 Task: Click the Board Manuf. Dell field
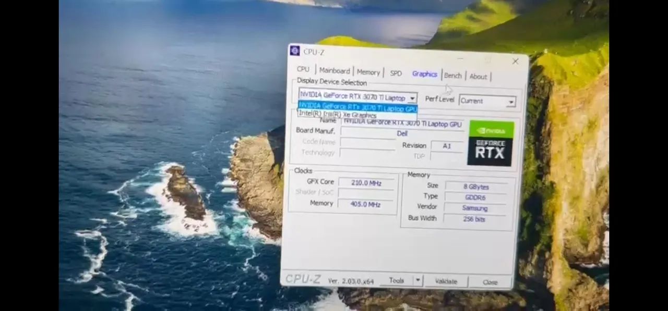pos(402,133)
